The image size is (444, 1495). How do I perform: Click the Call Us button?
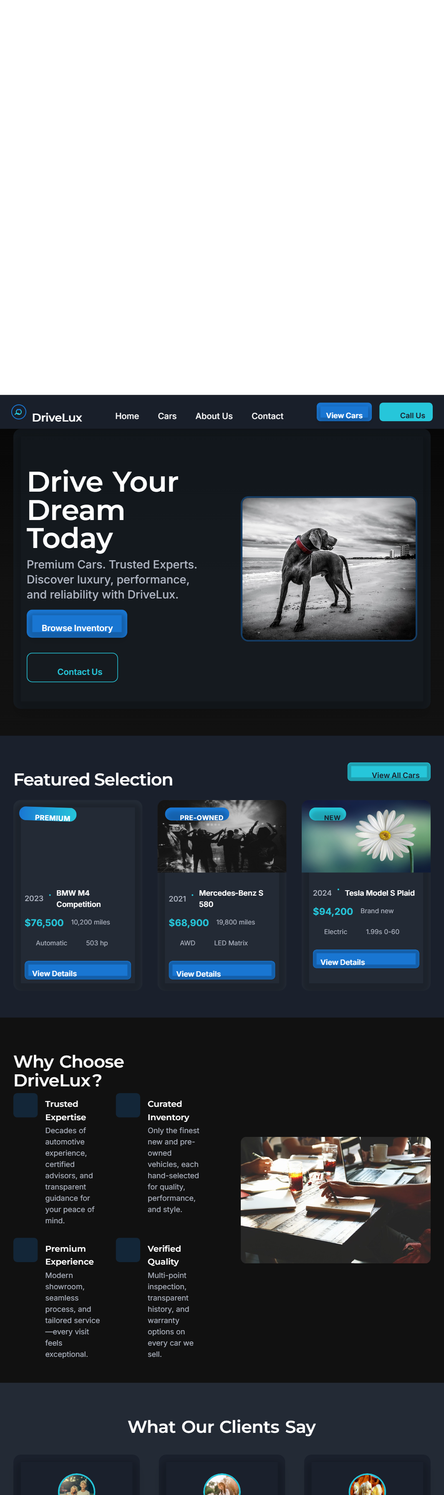click(x=406, y=412)
